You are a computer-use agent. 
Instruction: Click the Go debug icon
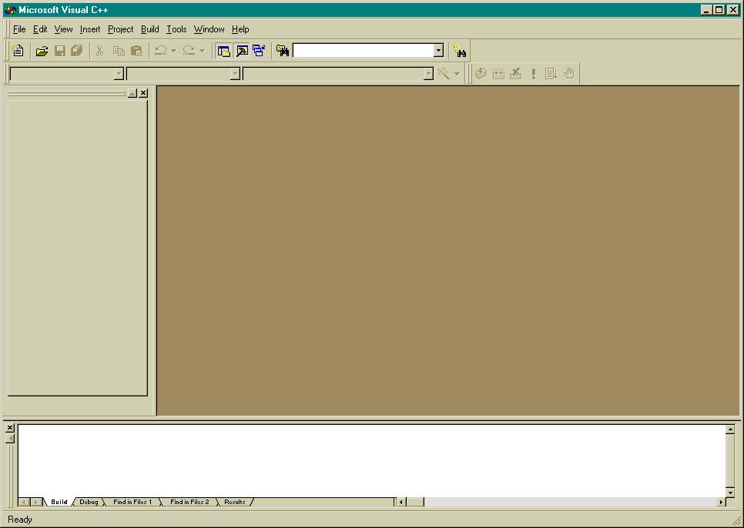(x=551, y=73)
